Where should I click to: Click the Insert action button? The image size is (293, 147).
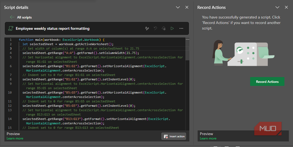174,136
